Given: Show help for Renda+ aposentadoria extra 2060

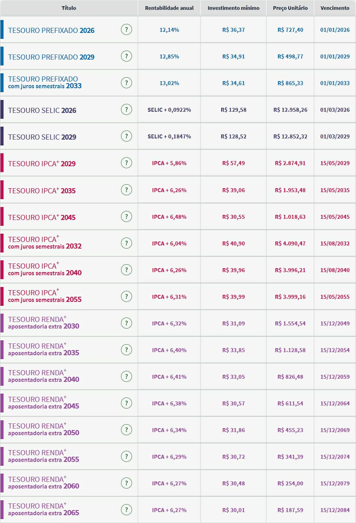Looking at the screenshot, I should pos(126,483).
